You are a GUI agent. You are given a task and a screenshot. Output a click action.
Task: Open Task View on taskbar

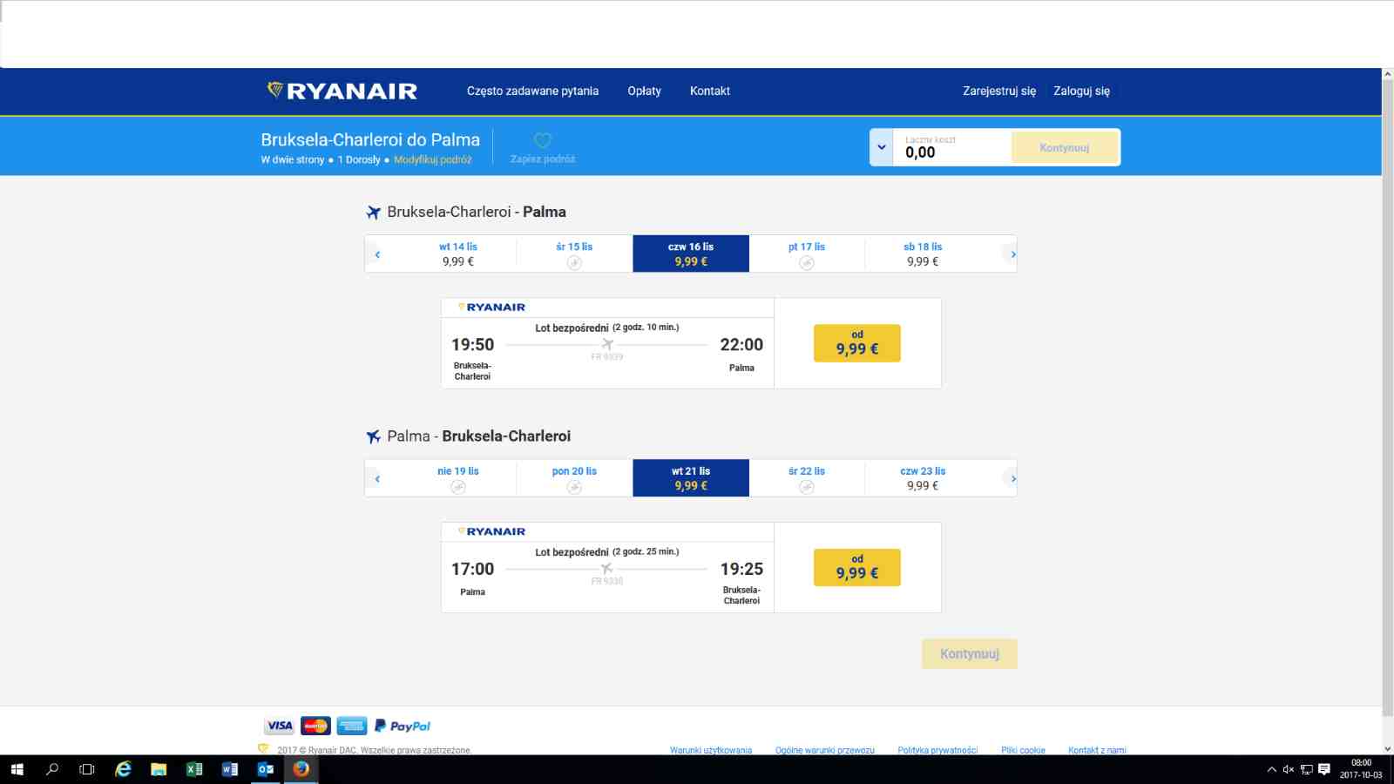87,769
